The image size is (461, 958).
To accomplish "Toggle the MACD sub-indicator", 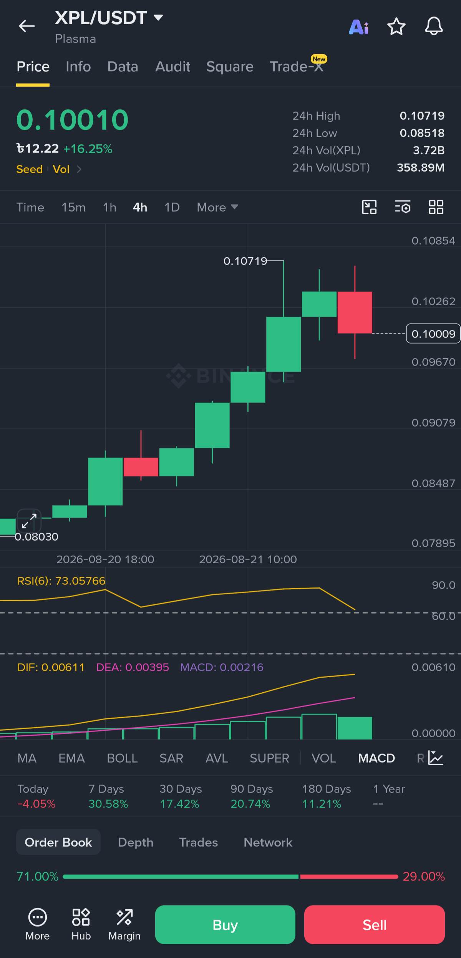I will click(x=376, y=758).
